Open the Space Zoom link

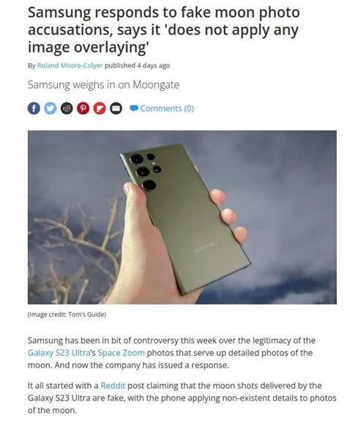121,353
